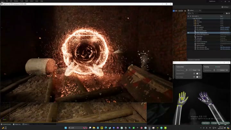
Task: Select the Outliner tab
Action: [x=192, y=11]
